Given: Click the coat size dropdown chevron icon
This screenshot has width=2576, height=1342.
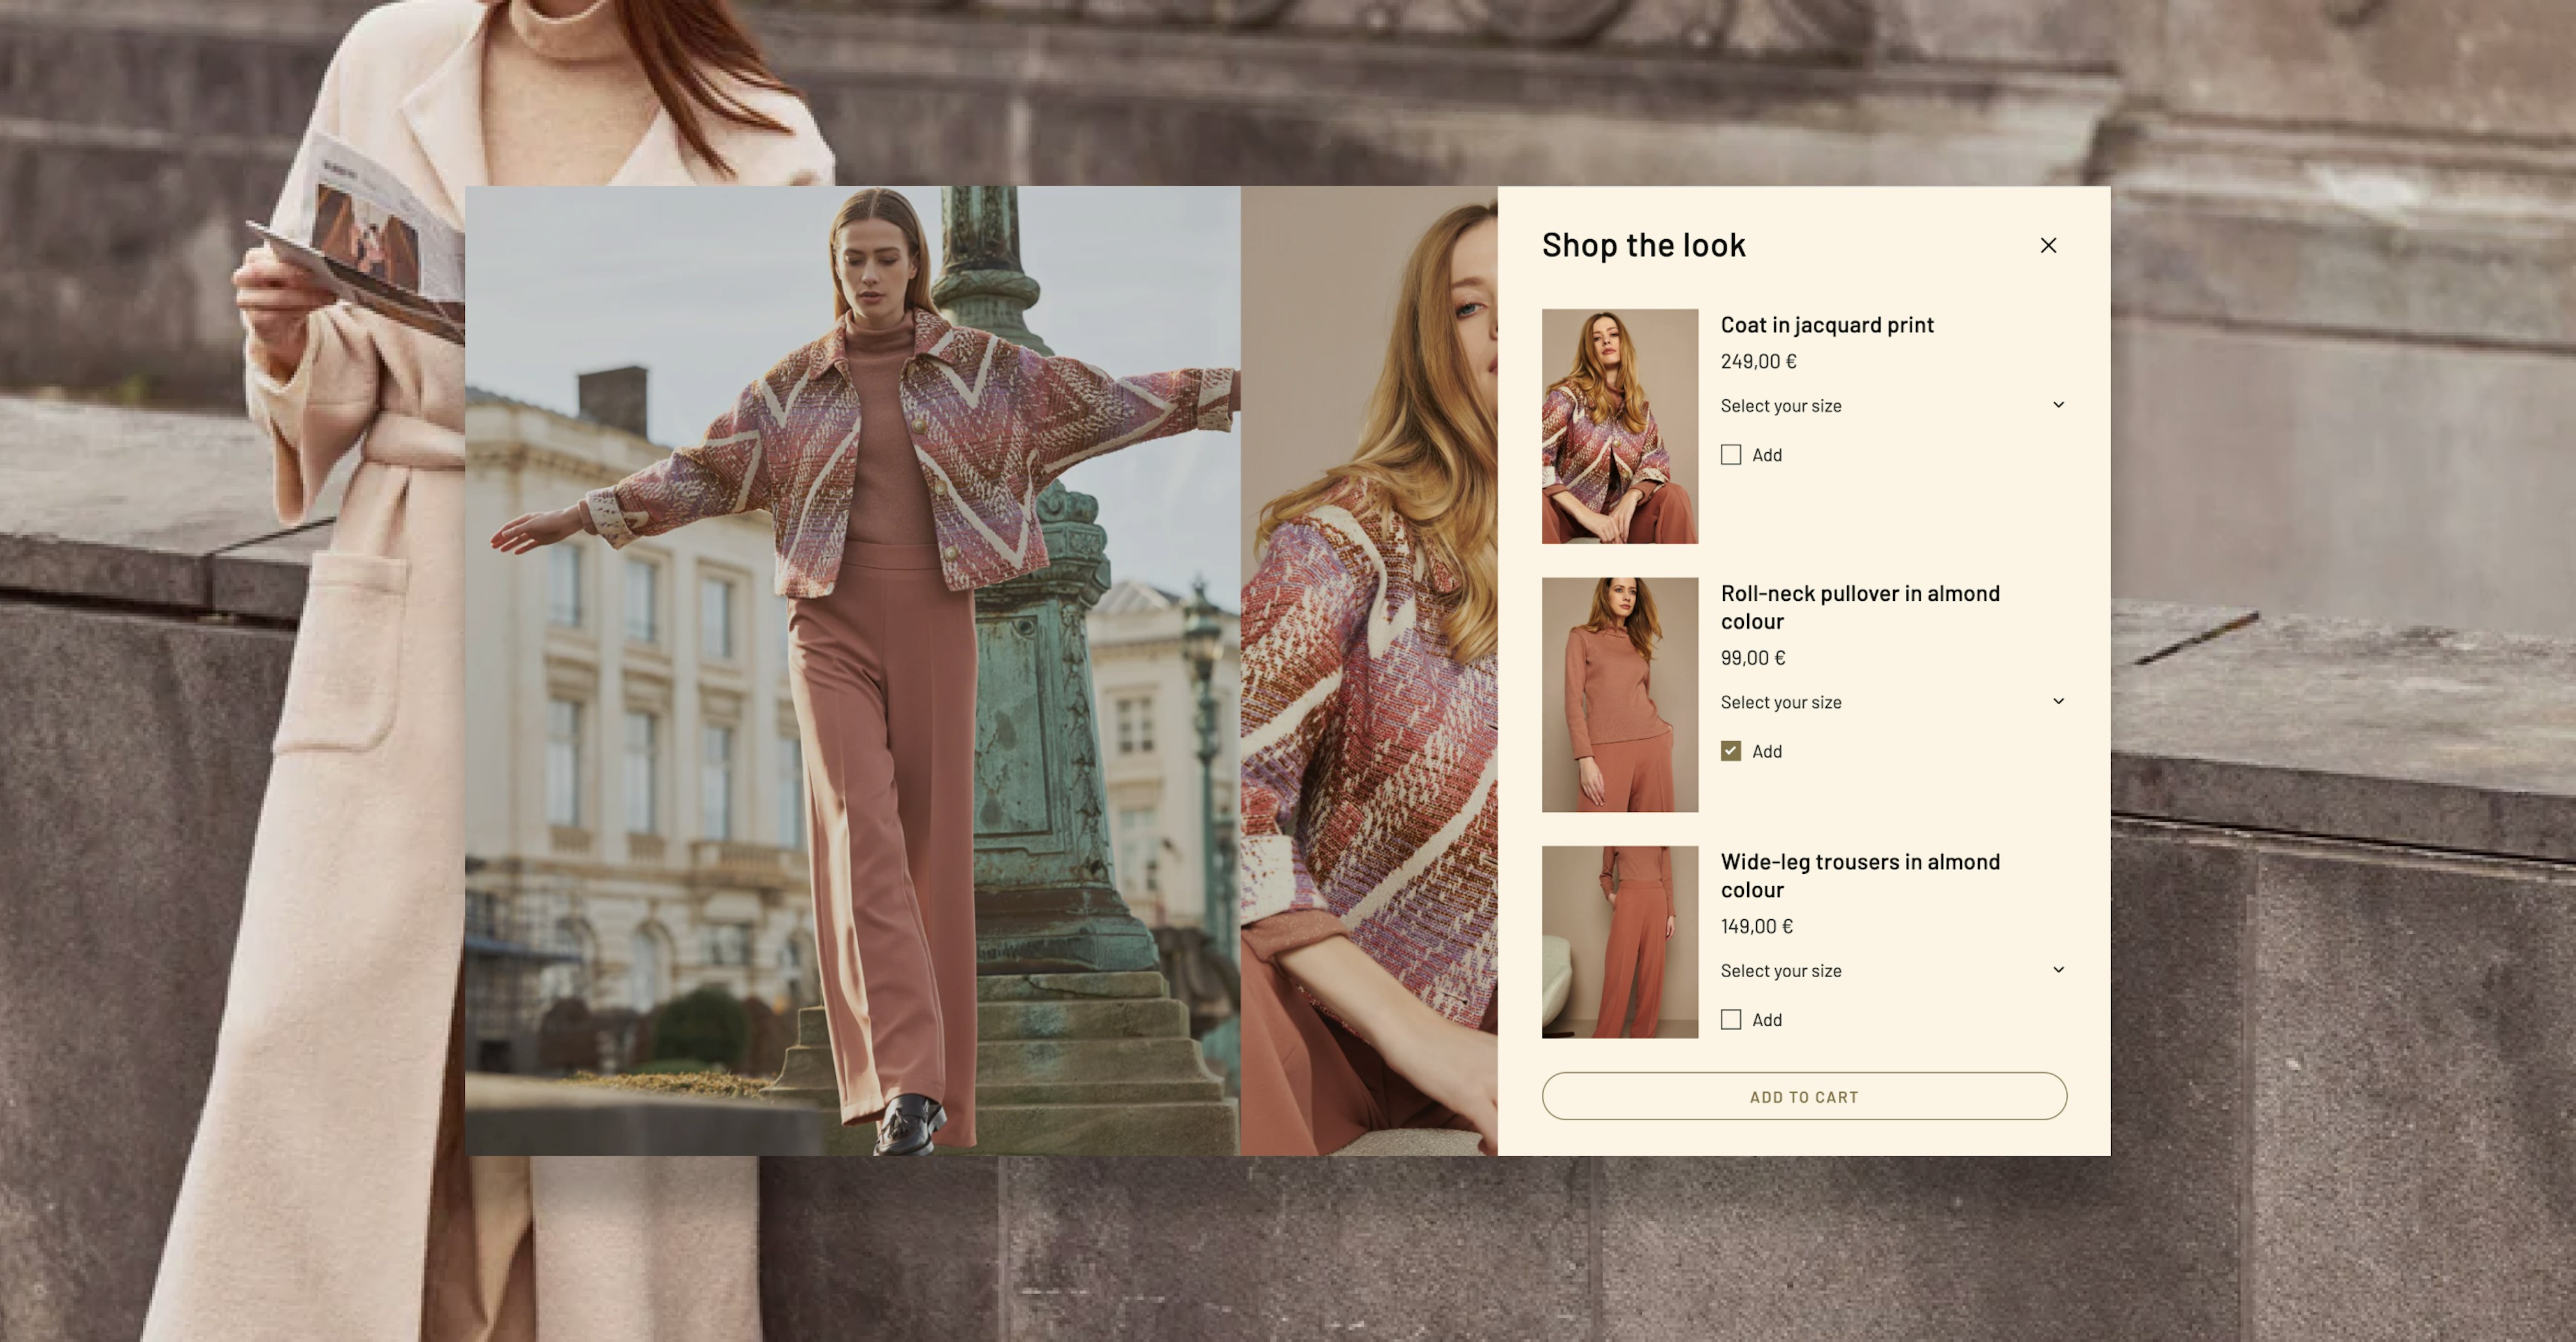Looking at the screenshot, I should (2058, 404).
